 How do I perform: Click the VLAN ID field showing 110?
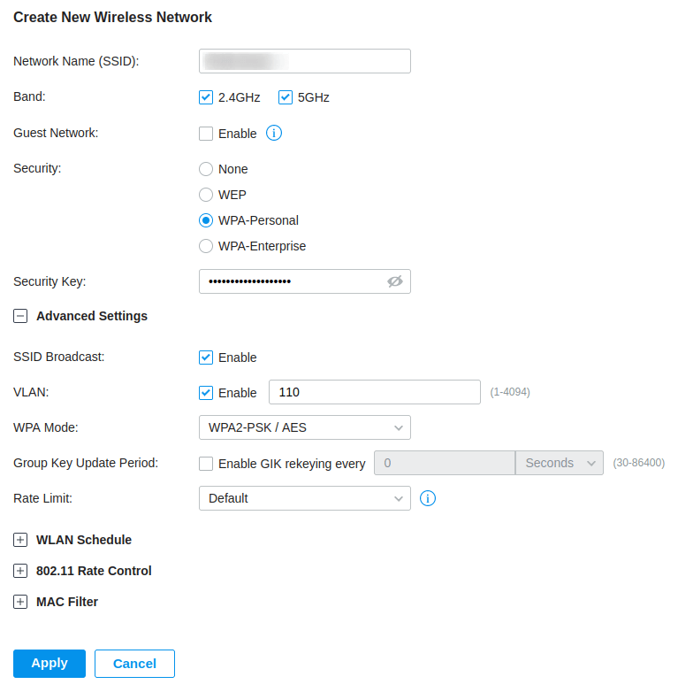tap(375, 392)
